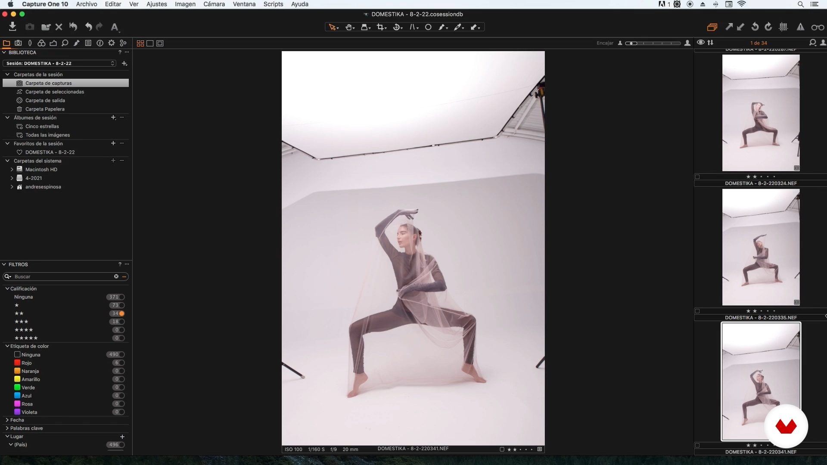Select the orange pointer cursor tool

[333, 27]
